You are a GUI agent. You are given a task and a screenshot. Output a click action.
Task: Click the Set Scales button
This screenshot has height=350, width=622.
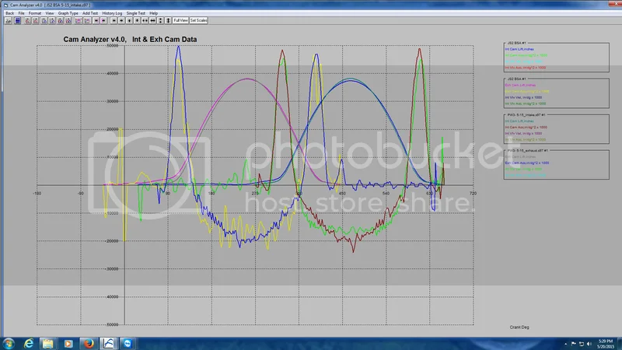tap(198, 20)
